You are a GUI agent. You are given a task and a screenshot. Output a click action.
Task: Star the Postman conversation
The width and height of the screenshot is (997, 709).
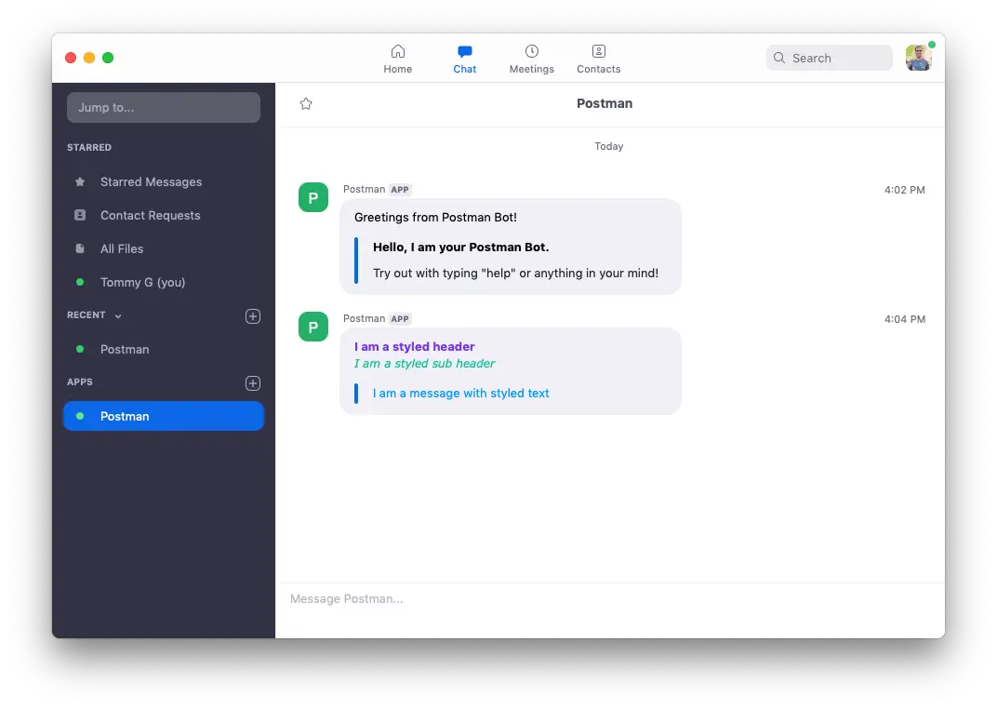[306, 104]
